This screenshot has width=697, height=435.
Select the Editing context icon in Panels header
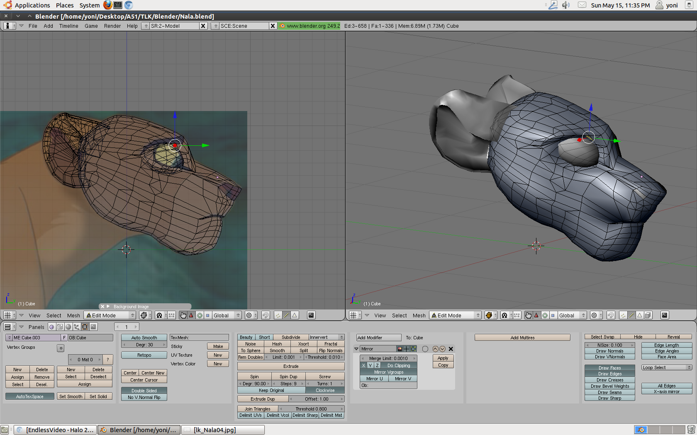tap(85, 327)
